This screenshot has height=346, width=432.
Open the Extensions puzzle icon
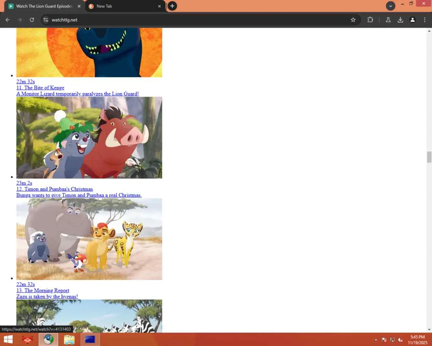click(x=370, y=20)
